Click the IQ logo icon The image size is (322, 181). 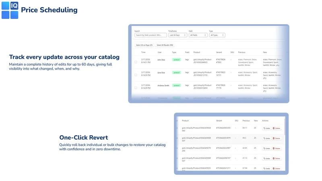point(10,10)
